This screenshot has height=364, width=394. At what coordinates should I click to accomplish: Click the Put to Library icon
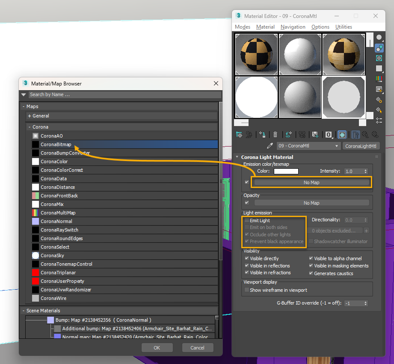315,135
